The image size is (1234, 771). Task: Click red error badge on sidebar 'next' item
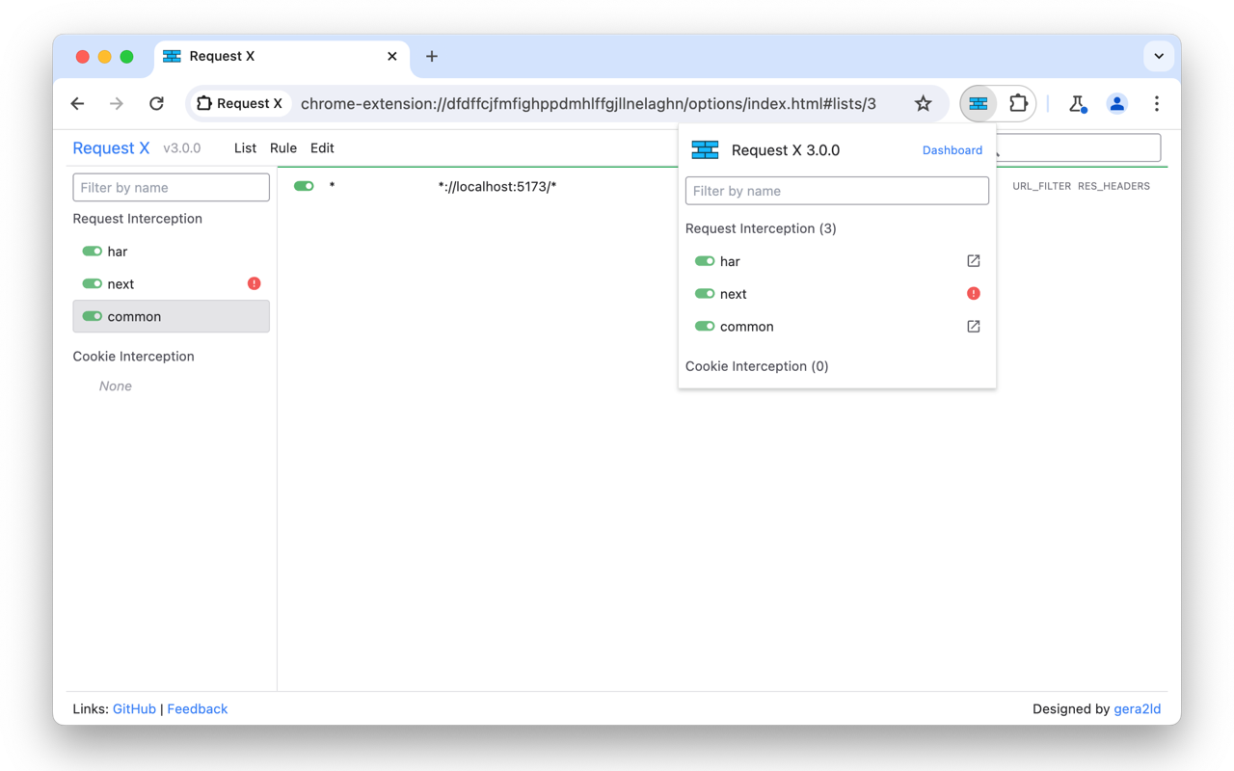pyautogui.click(x=254, y=283)
